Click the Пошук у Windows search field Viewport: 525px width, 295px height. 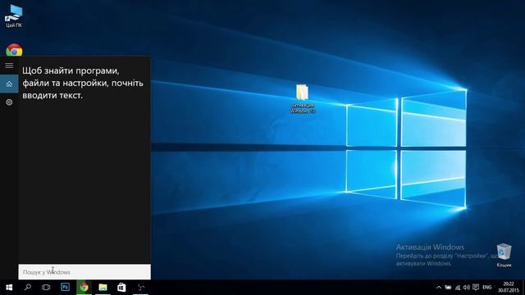click(84, 272)
